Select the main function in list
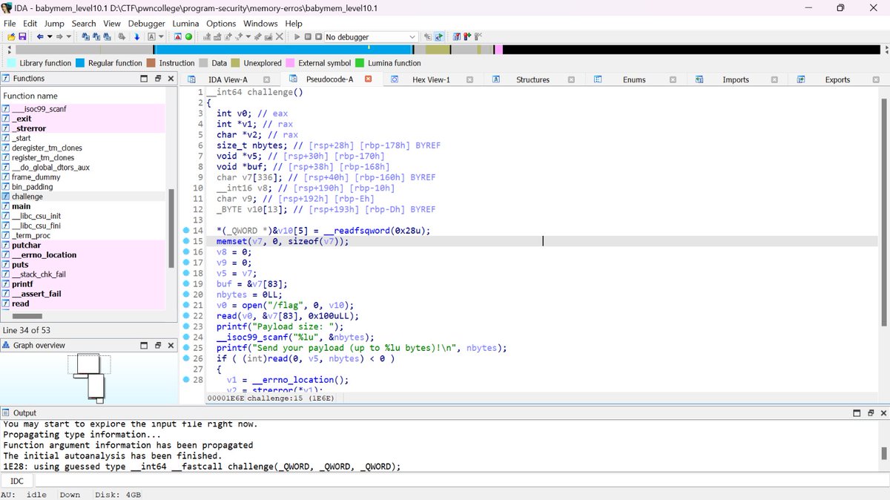The height and width of the screenshot is (500, 890). tap(84, 206)
